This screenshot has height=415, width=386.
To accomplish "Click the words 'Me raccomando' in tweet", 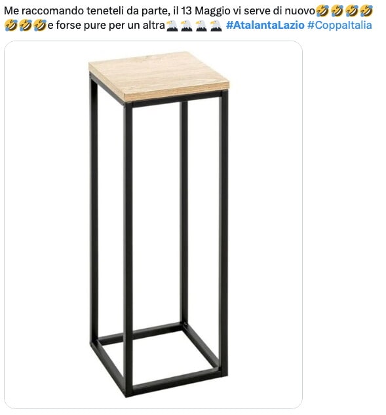I will point(45,11).
